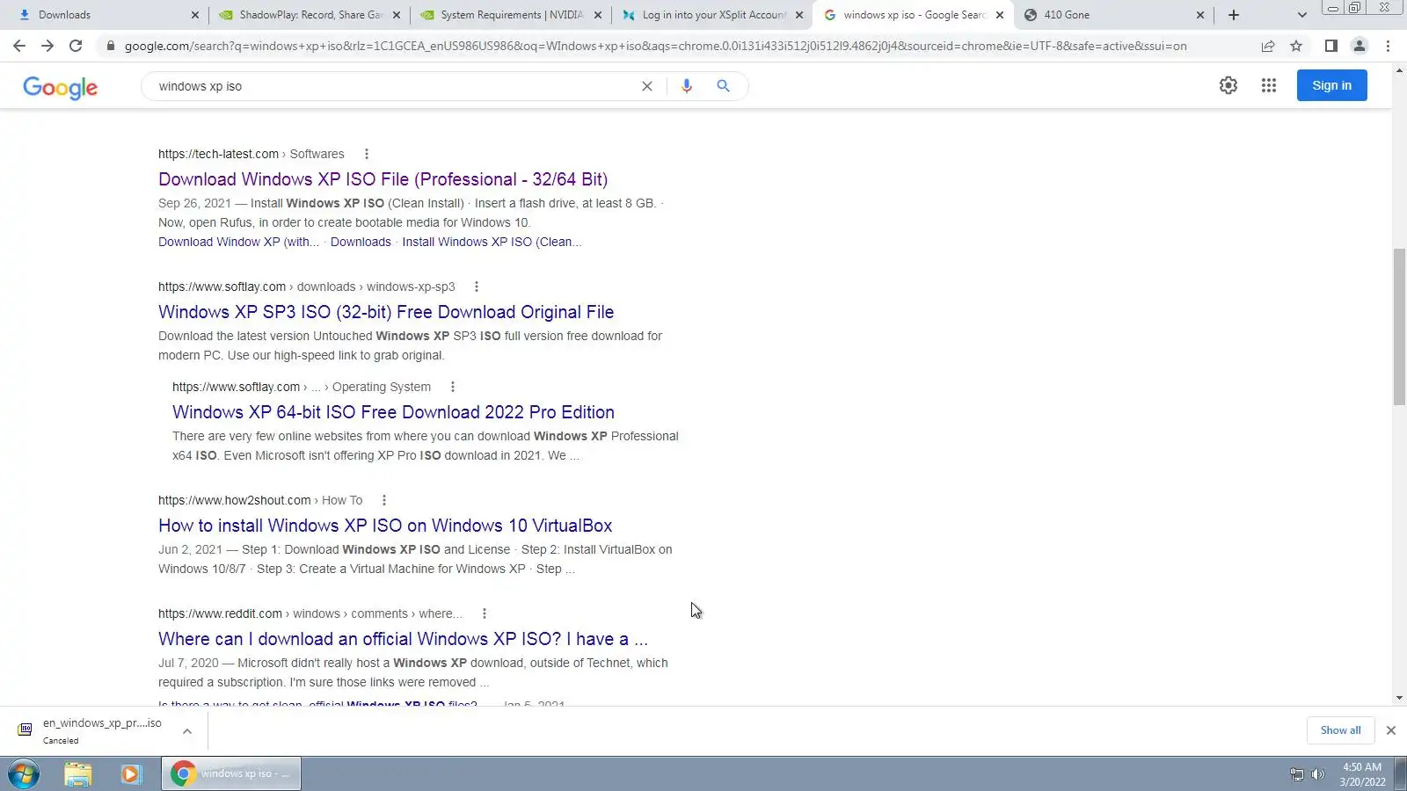Close the System Requirements NVIDIA tab
1407x791 pixels.
point(598,15)
